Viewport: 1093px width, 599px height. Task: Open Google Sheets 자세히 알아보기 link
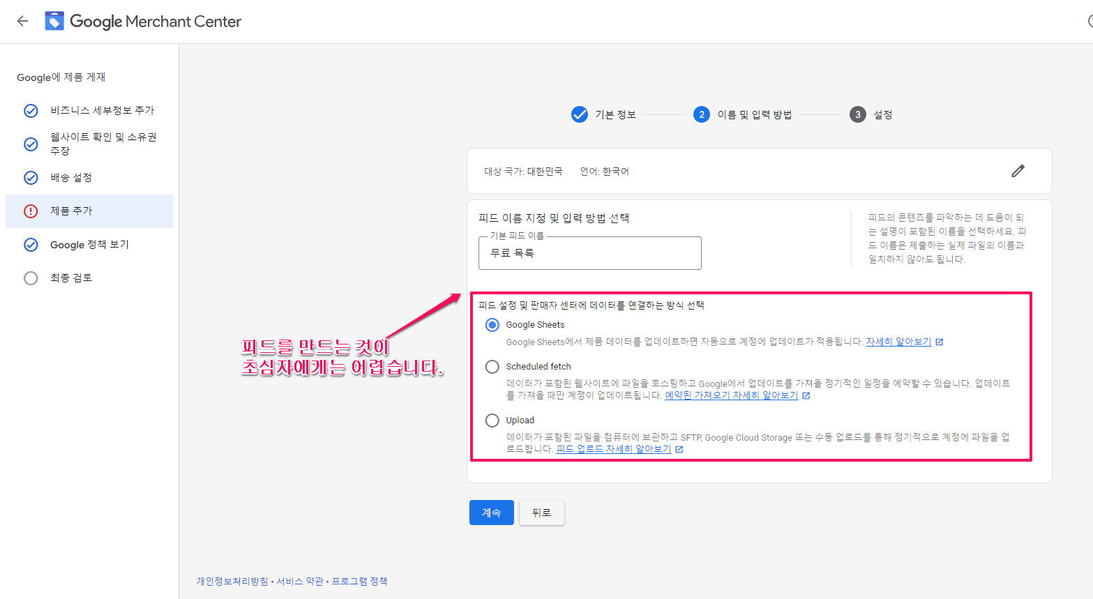(898, 342)
